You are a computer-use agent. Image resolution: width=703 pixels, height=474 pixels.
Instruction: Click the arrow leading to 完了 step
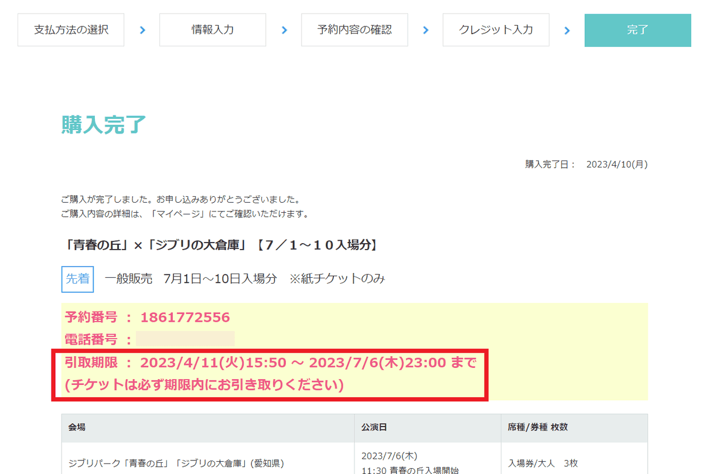pyautogui.click(x=566, y=30)
